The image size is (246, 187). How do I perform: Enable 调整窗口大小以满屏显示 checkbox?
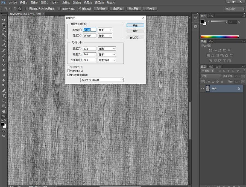27,9
